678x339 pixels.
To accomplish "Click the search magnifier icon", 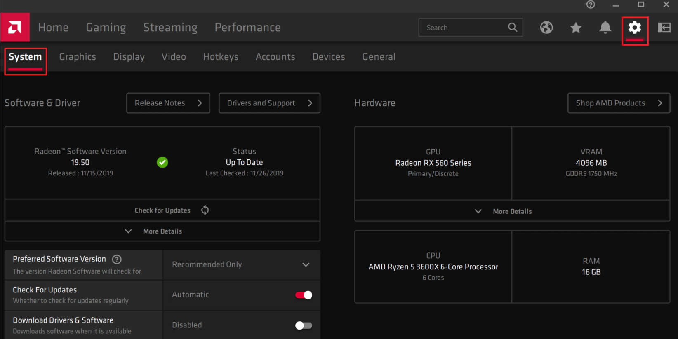I will point(513,28).
